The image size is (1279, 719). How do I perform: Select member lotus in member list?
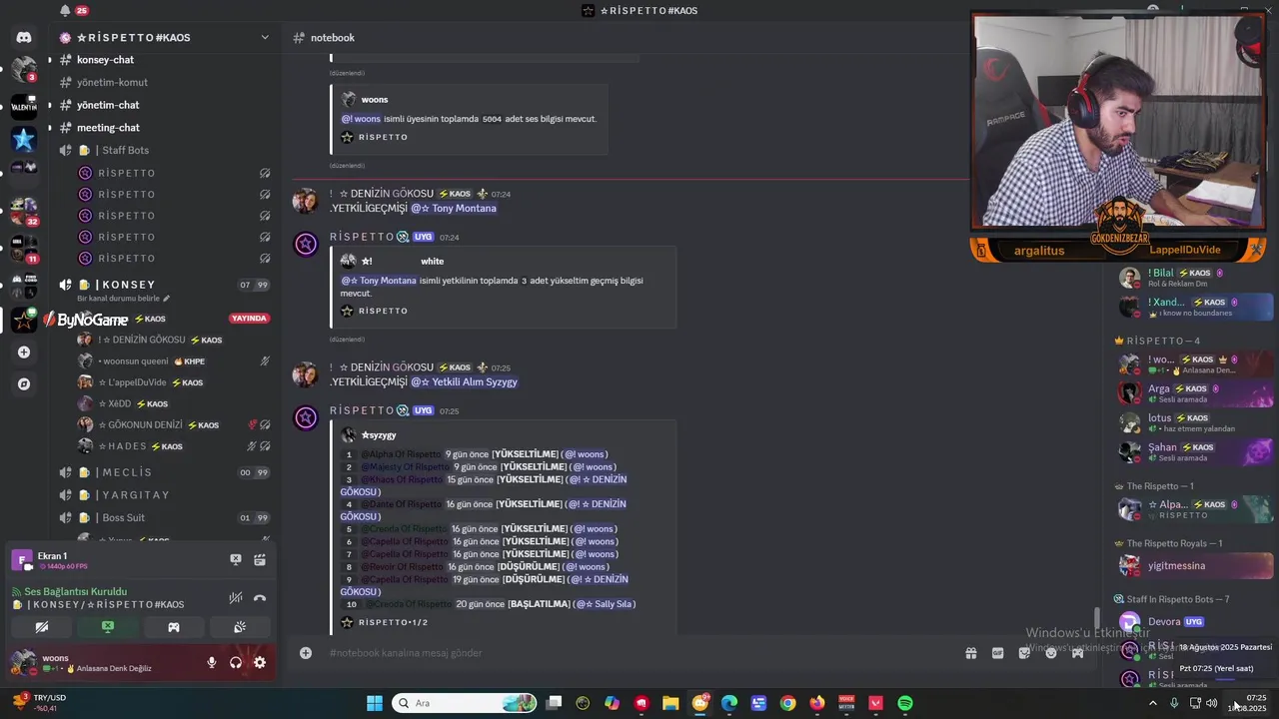(1194, 422)
